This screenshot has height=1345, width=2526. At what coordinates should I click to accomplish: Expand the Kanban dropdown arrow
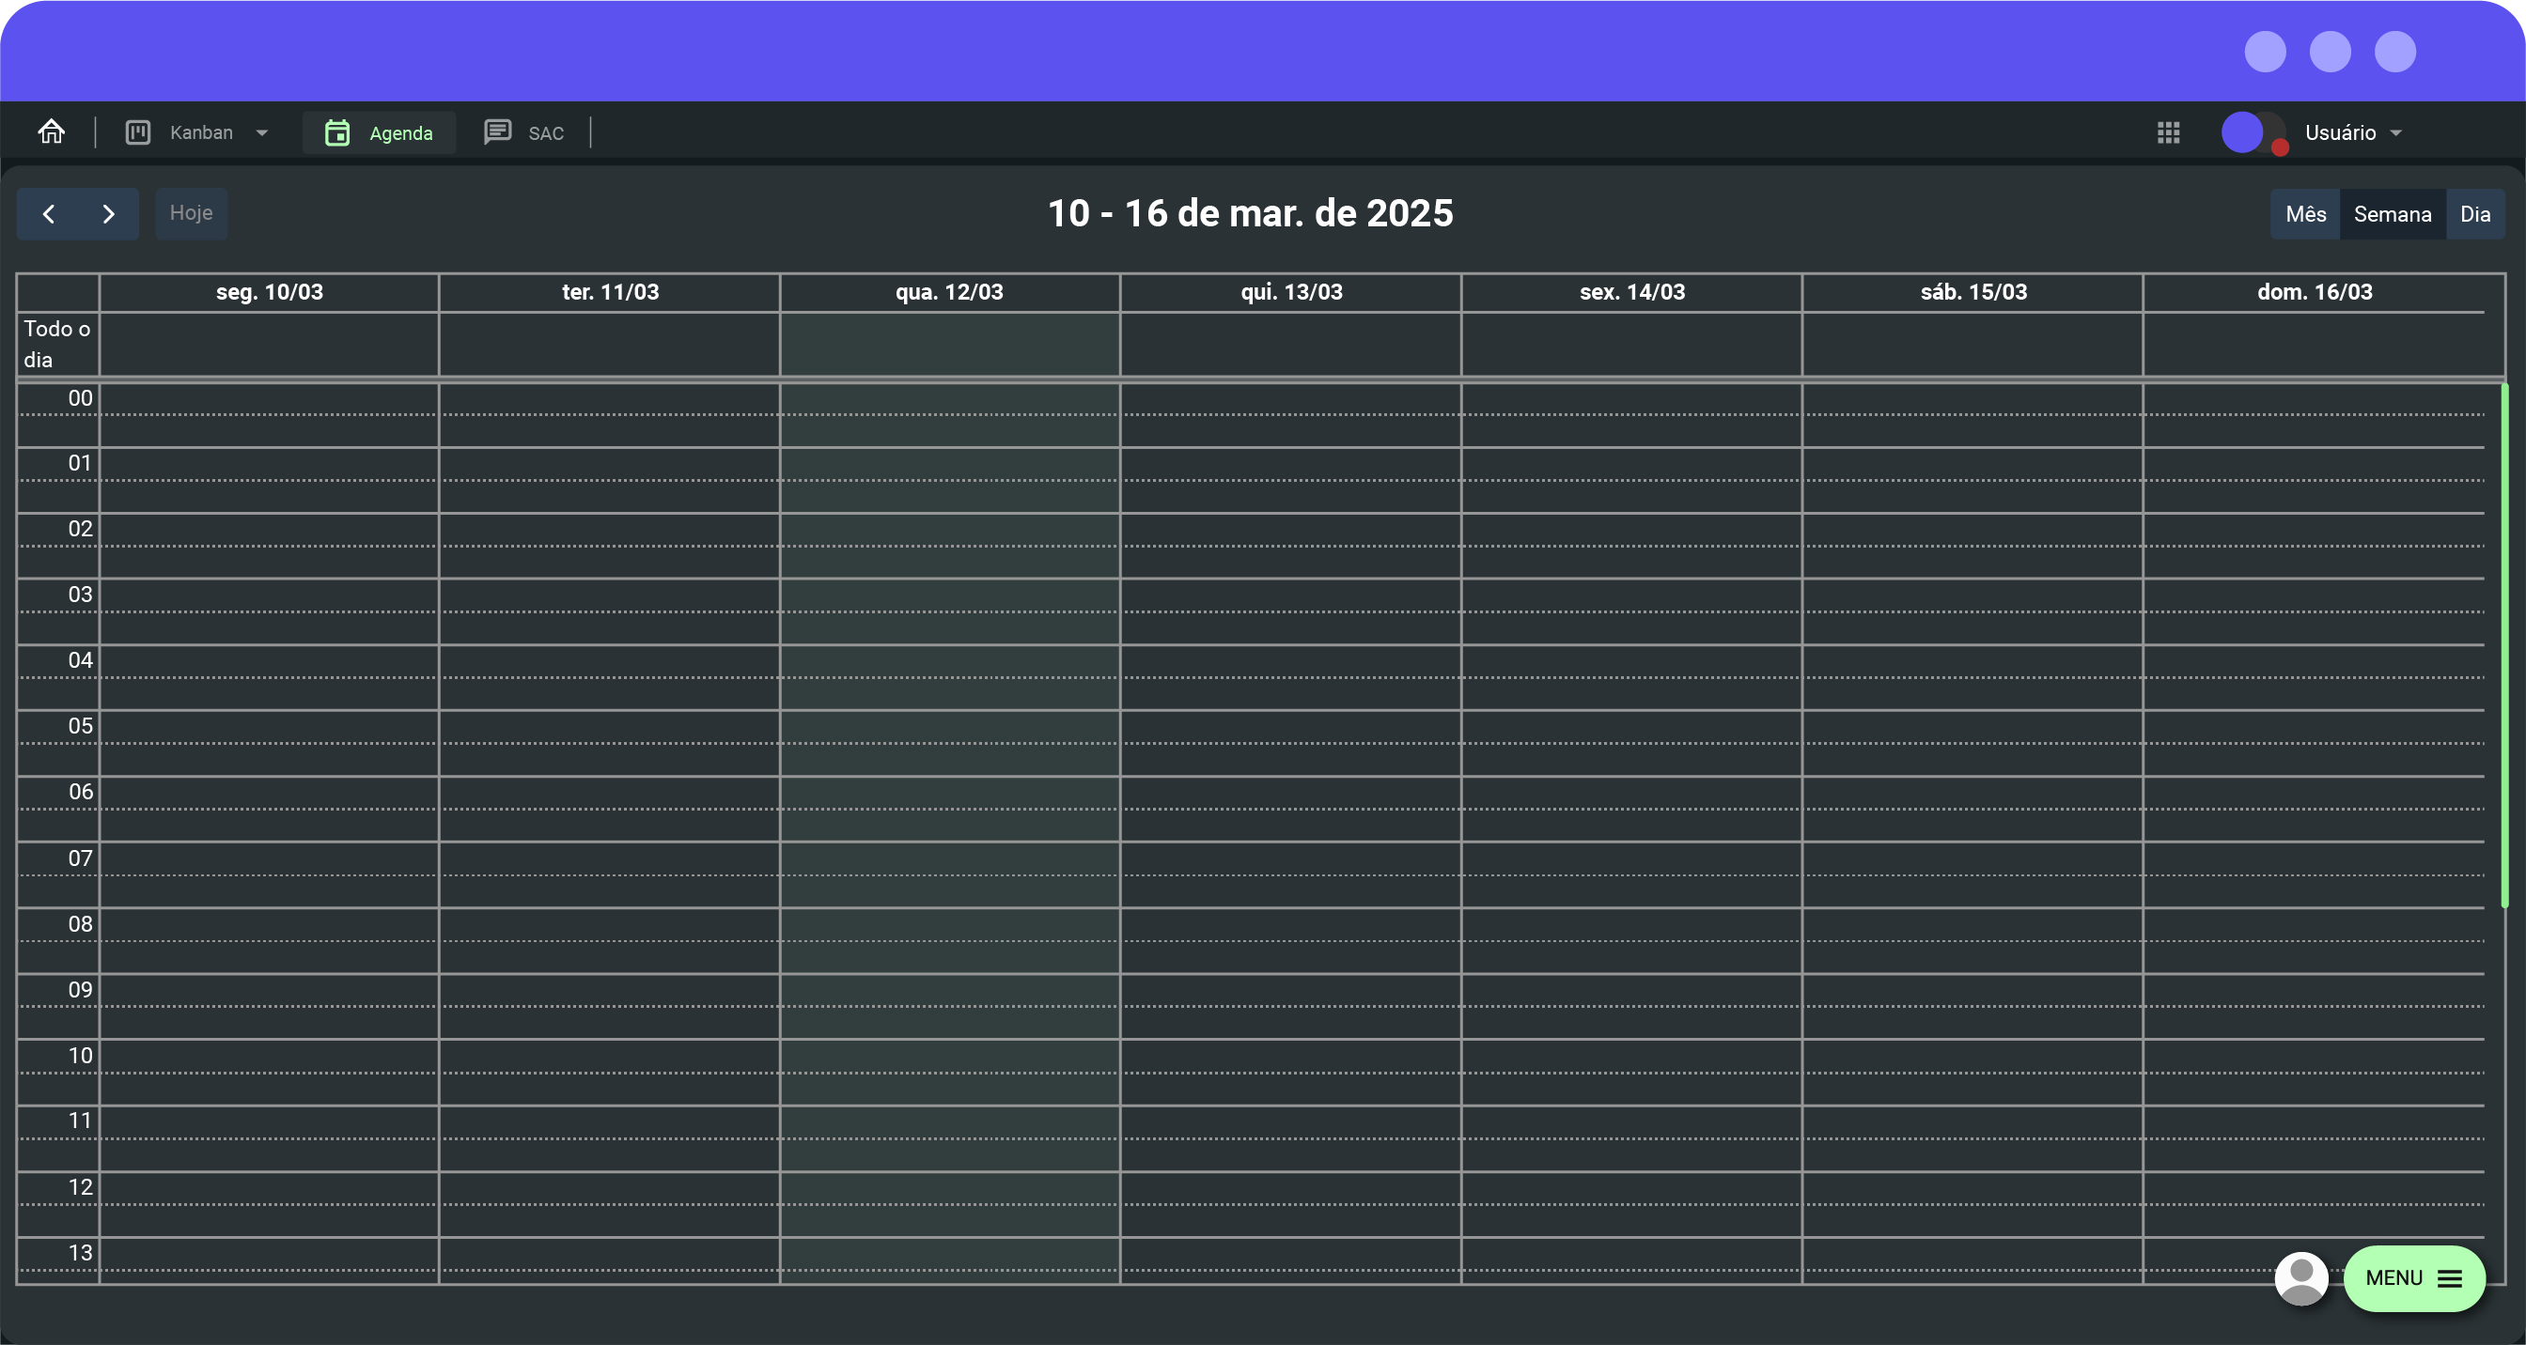[x=262, y=133]
